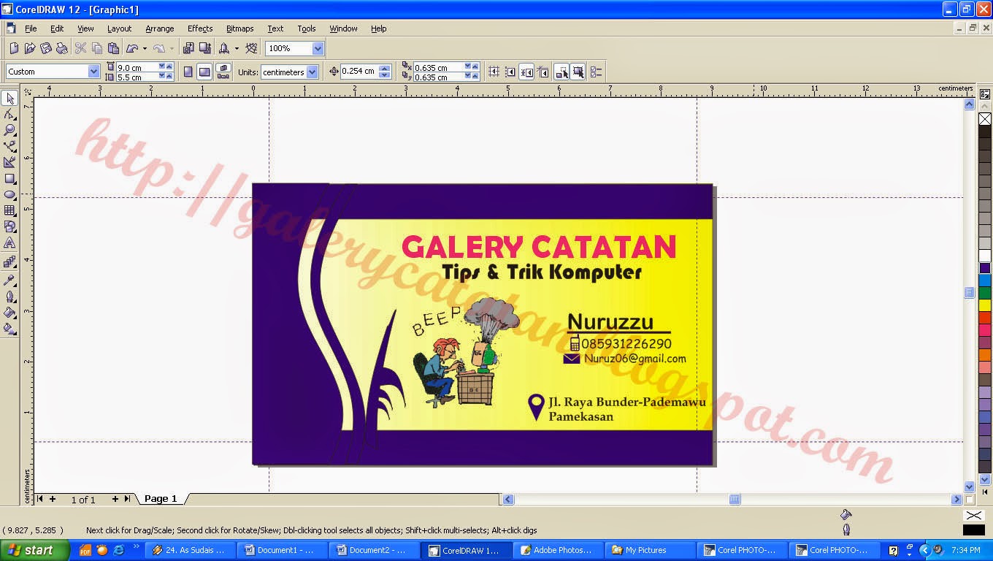Toggle Snap to Guidelines
Image resolution: width=993 pixels, height=561 pixels.
point(510,72)
